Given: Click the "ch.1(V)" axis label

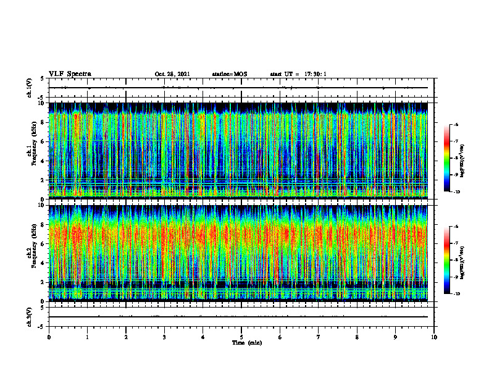Looking at the screenshot, I should (30, 88).
